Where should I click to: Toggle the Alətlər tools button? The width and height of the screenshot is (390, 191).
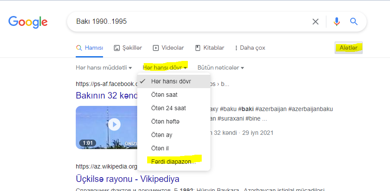(x=348, y=48)
